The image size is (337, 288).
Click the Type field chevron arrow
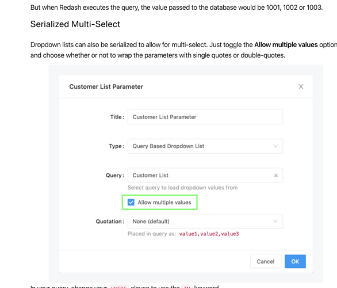pyautogui.click(x=275, y=146)
